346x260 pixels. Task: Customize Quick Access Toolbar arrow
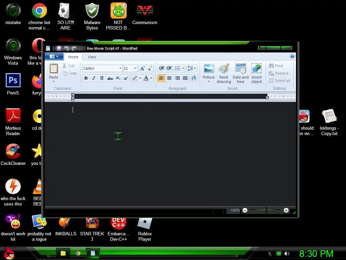80,49
